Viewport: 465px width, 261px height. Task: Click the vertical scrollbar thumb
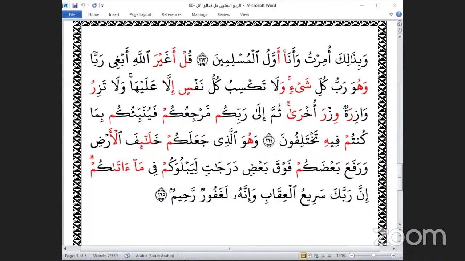point(400,177)
